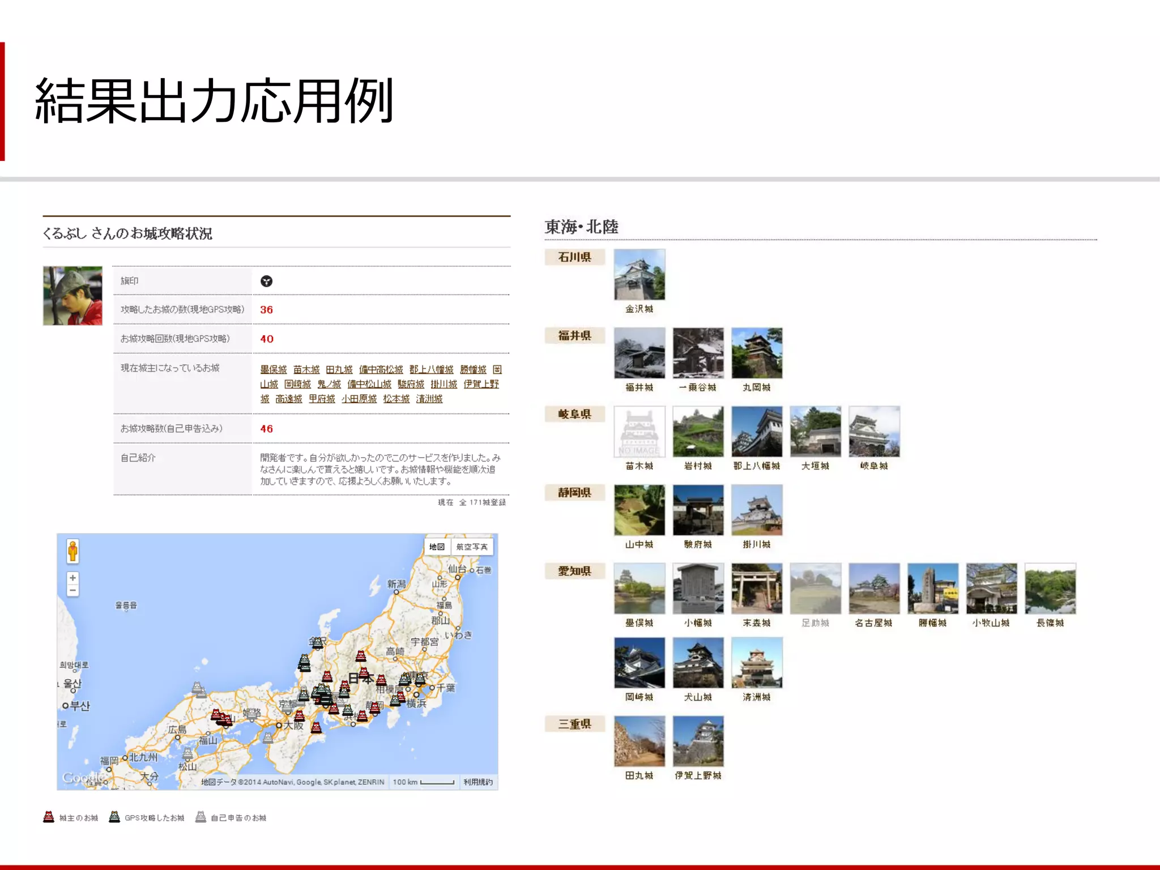Switch map to 航空写真 view
Viewport: 1160px width, 870px height.
pos(472,547)
